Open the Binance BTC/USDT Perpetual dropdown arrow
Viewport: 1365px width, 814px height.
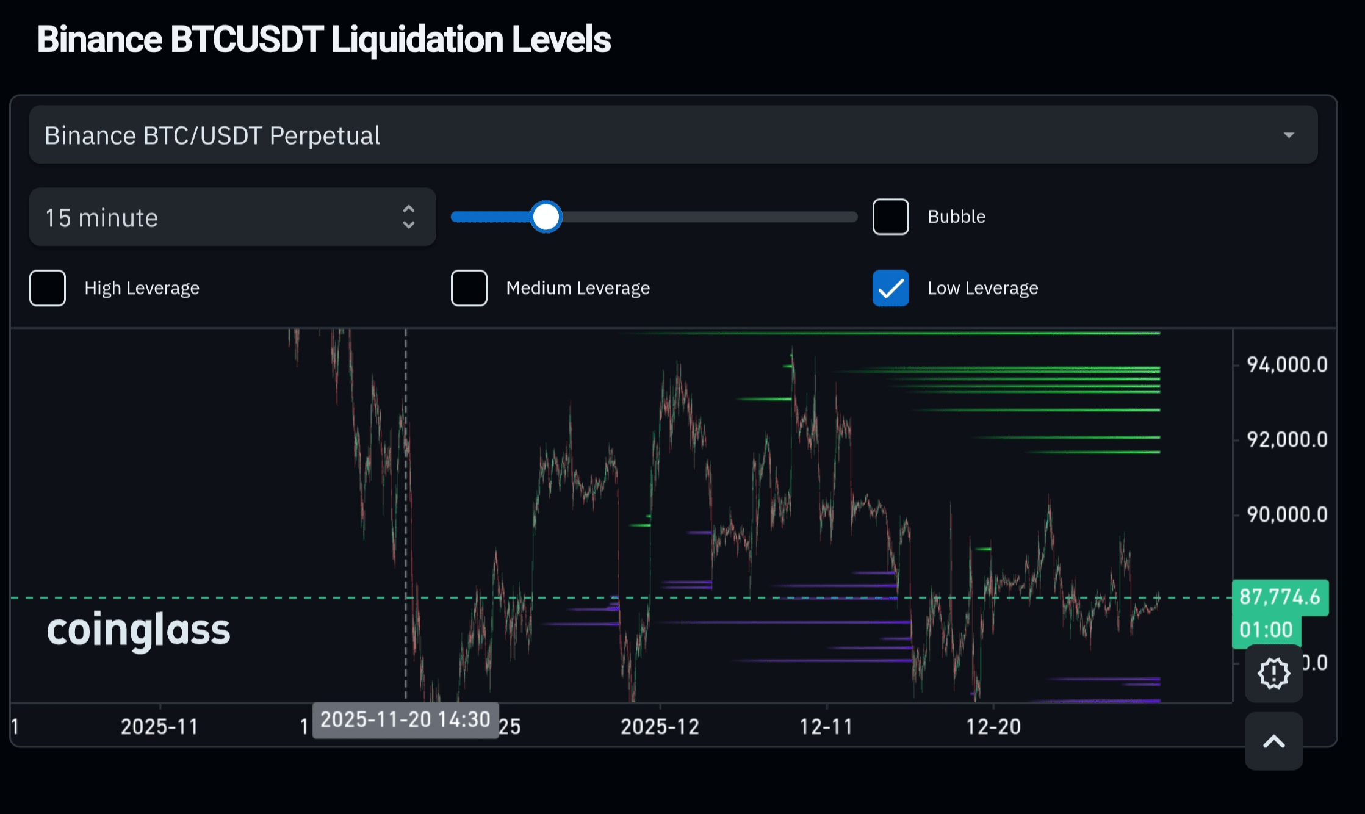[x=1288, y=135]
